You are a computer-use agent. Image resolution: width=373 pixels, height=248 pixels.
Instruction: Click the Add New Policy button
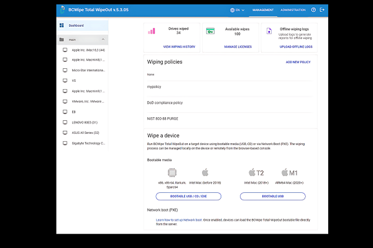coord(298,62)
